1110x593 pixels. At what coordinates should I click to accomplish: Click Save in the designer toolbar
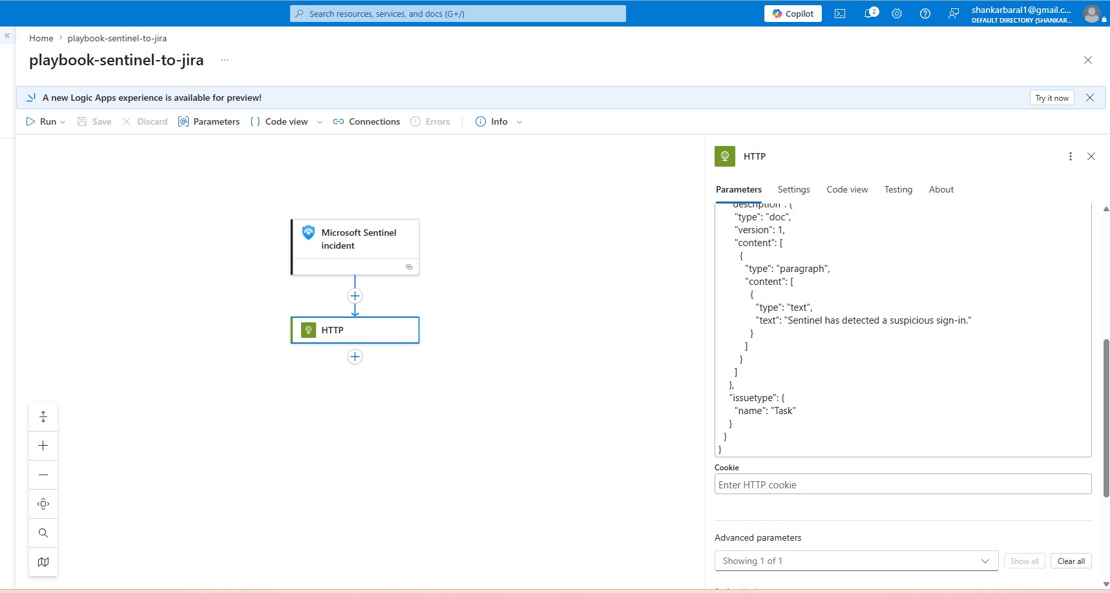point(94,121)
